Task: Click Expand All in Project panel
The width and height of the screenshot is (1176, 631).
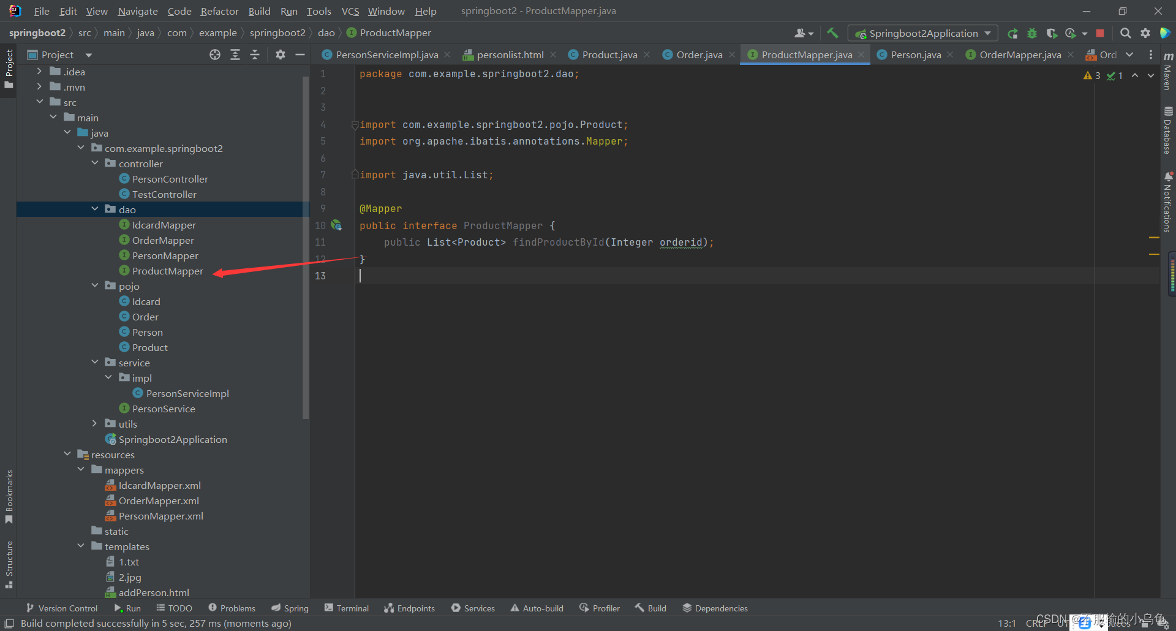Action: tap(235, 55)
